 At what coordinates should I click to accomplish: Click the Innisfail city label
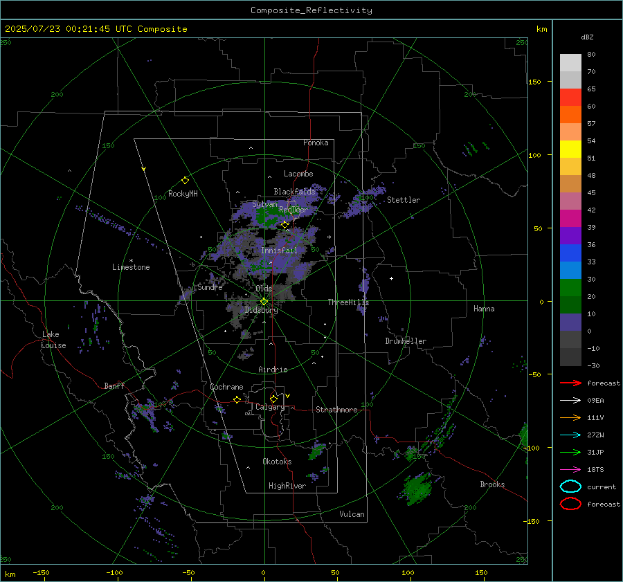(x=279, y=251)
